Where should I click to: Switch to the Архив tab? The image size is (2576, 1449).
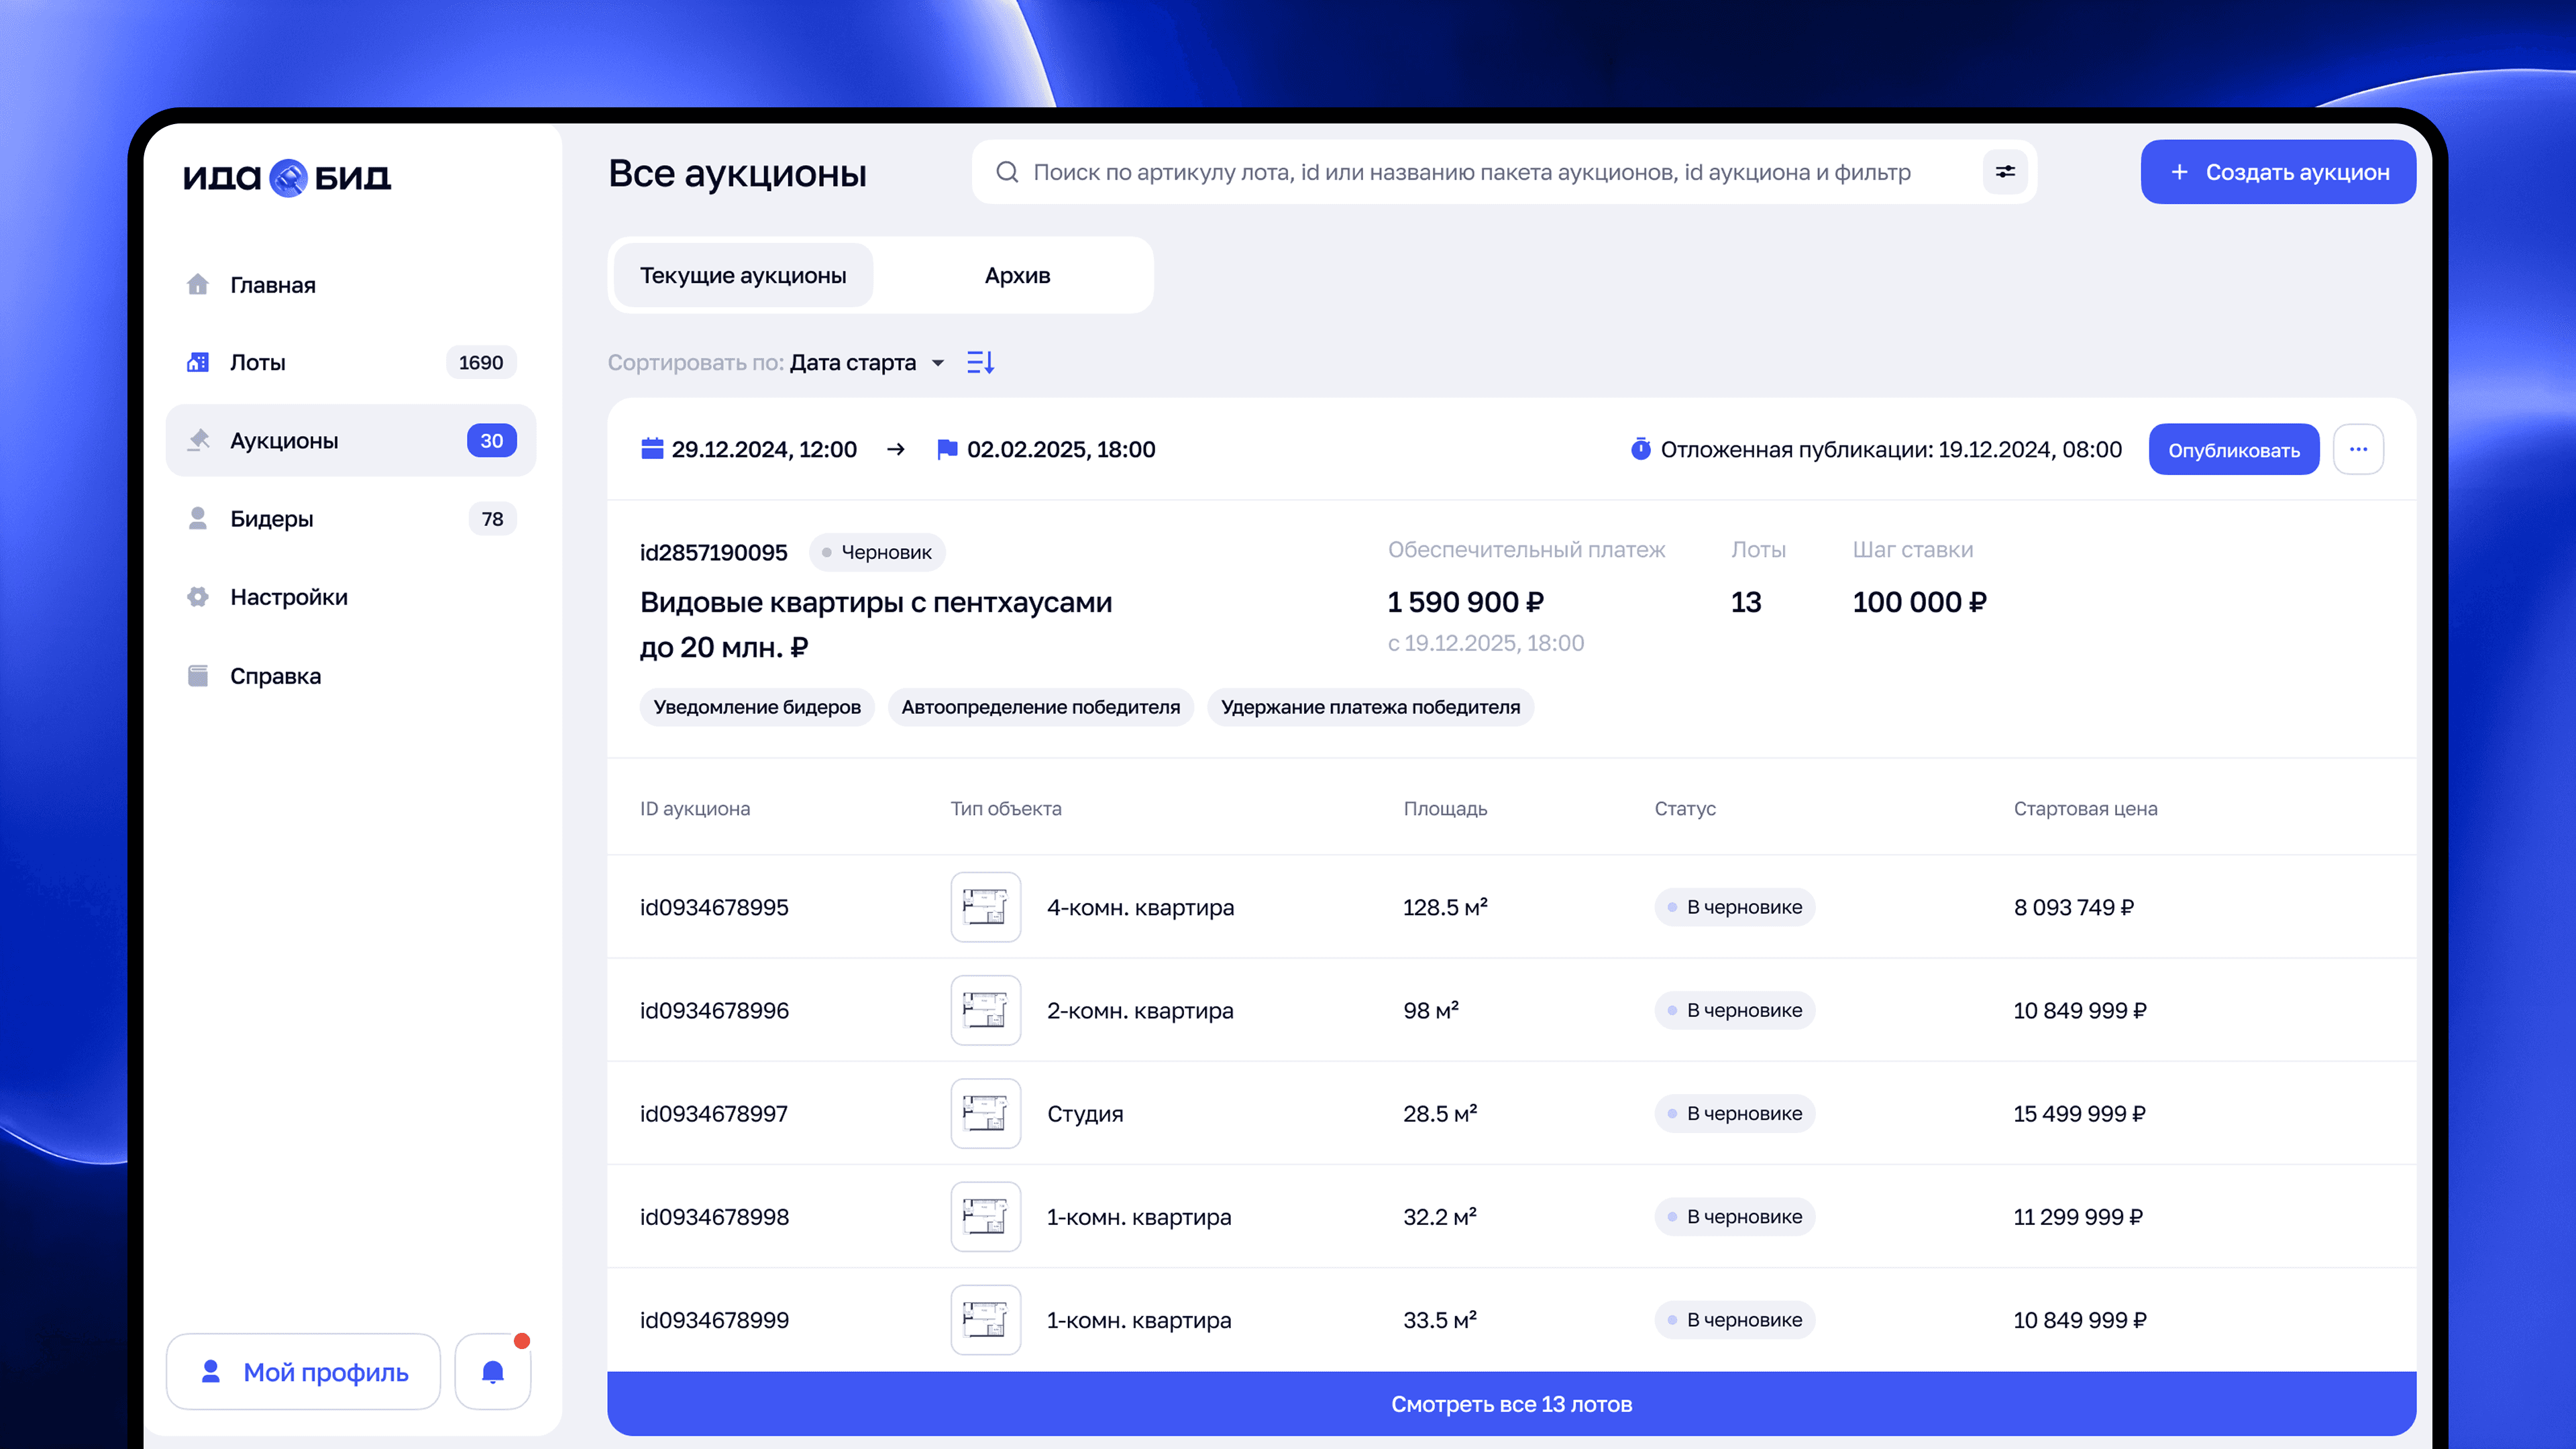(x=1016, y=275)
